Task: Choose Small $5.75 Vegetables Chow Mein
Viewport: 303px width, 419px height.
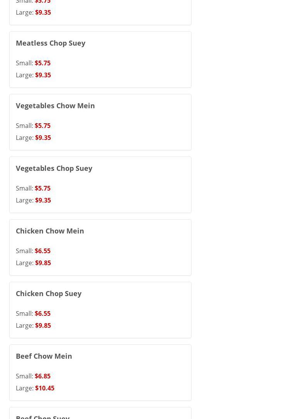Action: tap(33, 126)
